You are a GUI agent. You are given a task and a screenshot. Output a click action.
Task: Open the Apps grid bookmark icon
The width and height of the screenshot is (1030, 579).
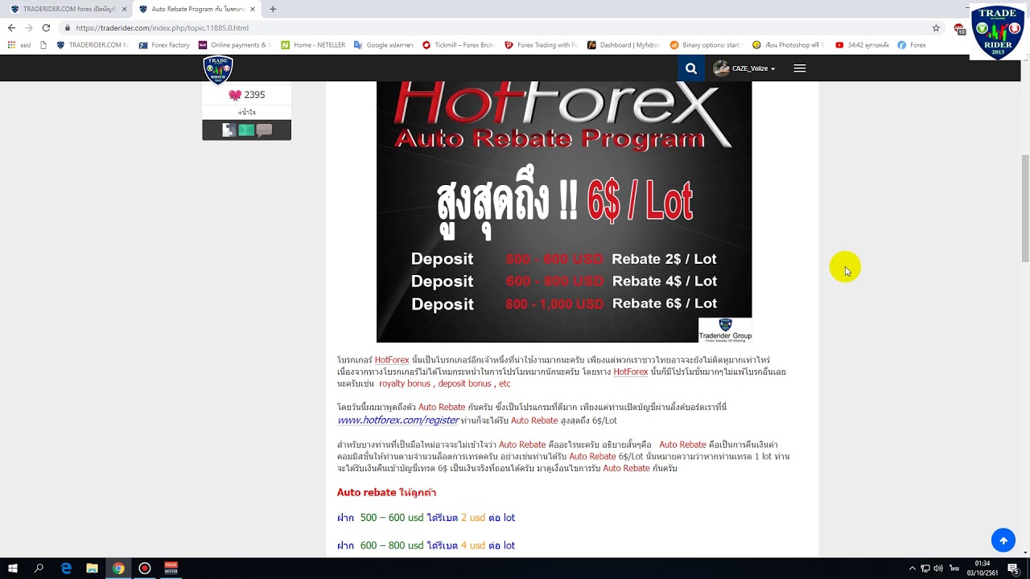11,45
